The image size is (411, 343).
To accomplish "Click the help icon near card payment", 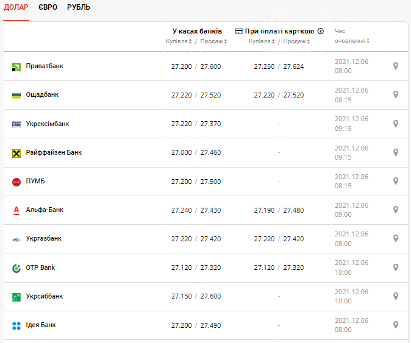I will click(x=320, y=31).
